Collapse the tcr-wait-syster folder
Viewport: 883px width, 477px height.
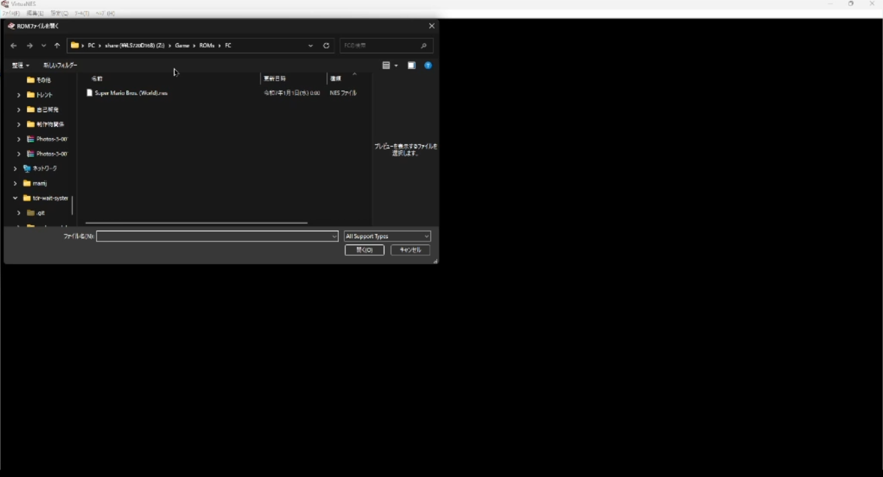pos(15,198)
